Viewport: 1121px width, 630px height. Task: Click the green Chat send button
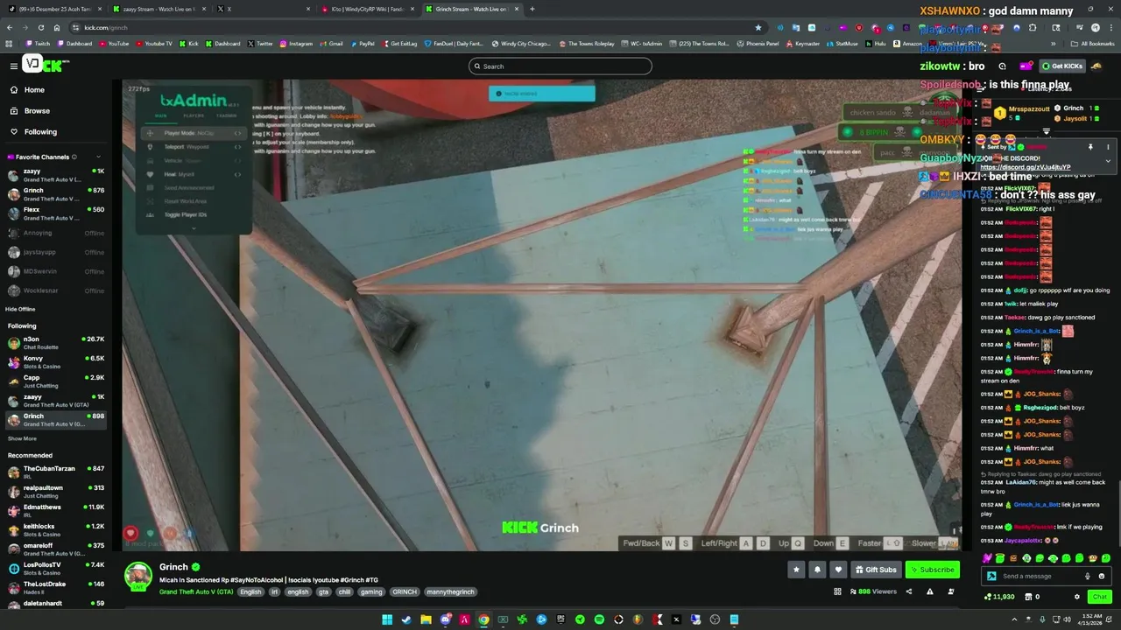coord(1099,597)
